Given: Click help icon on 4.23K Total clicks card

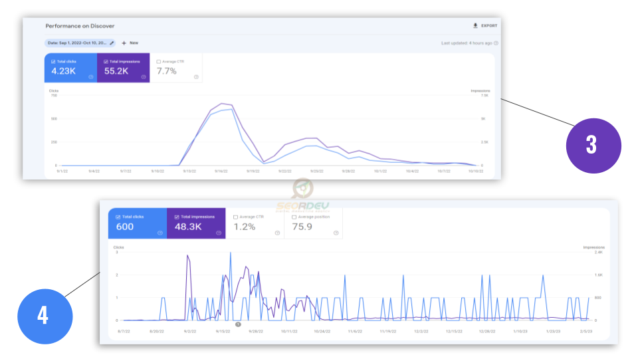Looking at the screenshot, I should pyautogui.click(x=91, y=77).
